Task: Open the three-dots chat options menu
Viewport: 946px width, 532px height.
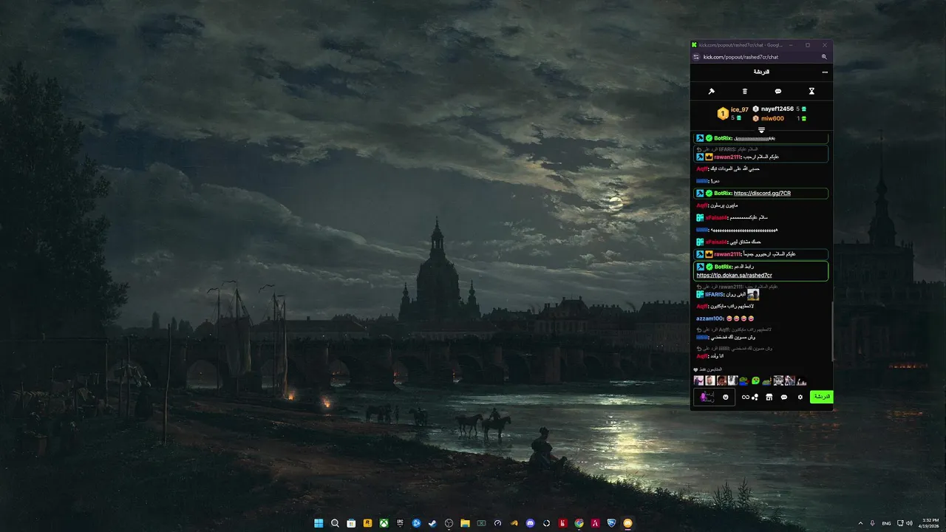Action: coord(825,72)
